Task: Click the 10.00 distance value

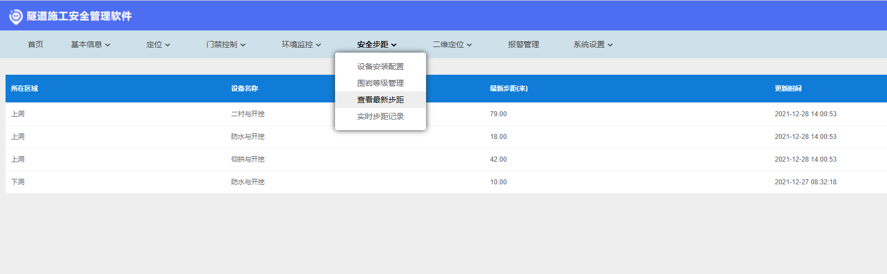Action: tap(498, 182)
